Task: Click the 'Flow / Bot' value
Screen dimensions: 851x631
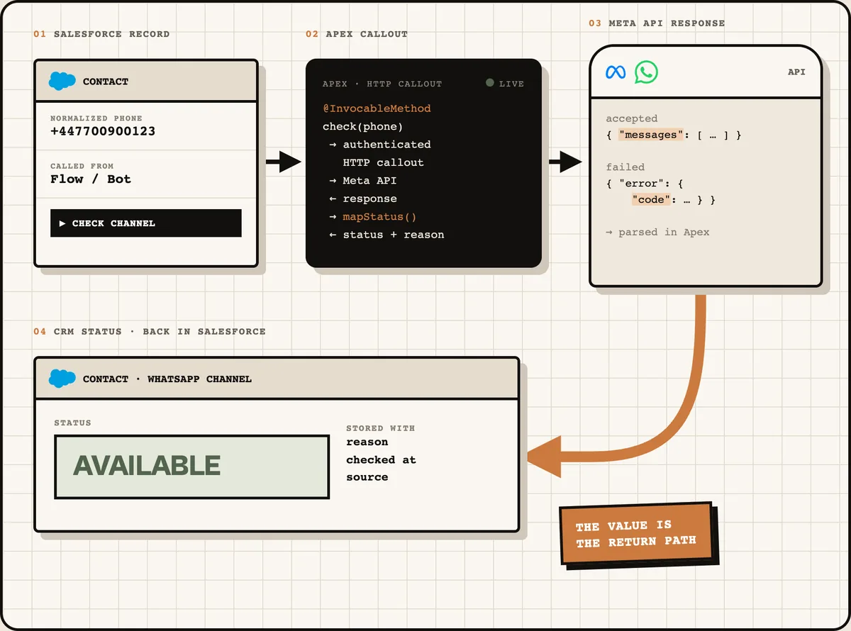Action: [91, 179]
